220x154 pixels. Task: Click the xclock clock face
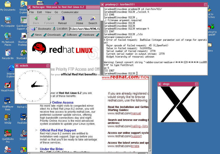[x=33, y=86]
